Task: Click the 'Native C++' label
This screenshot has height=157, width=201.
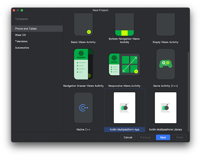Action: tap(83, 130)
